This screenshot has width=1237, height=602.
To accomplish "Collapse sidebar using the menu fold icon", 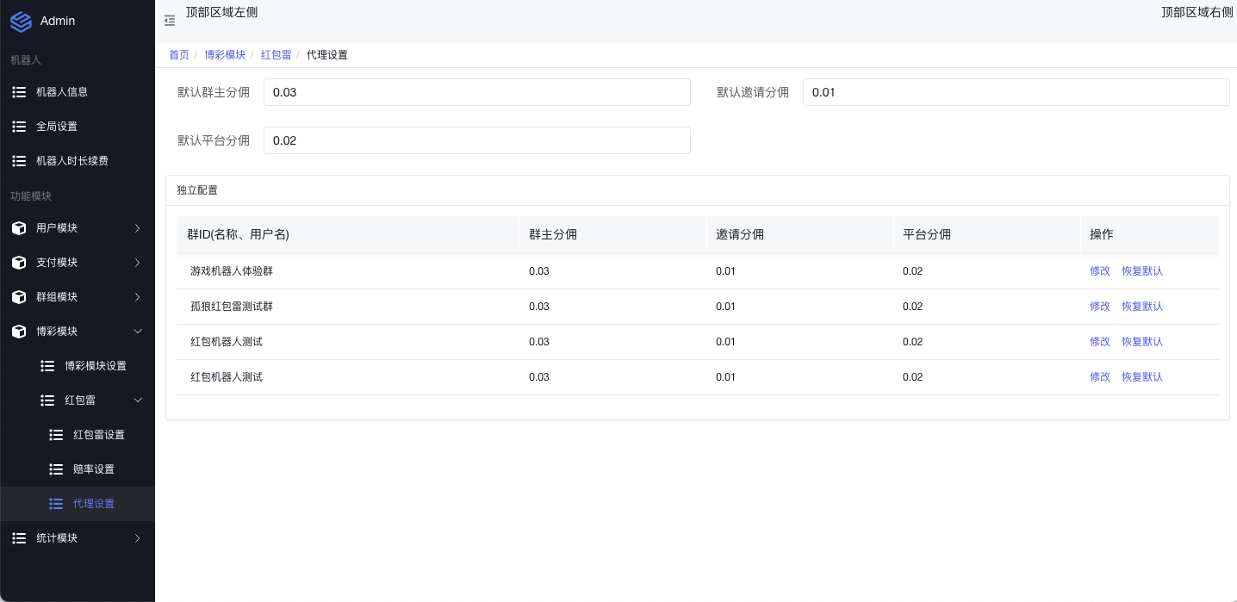I will point(170,21).
